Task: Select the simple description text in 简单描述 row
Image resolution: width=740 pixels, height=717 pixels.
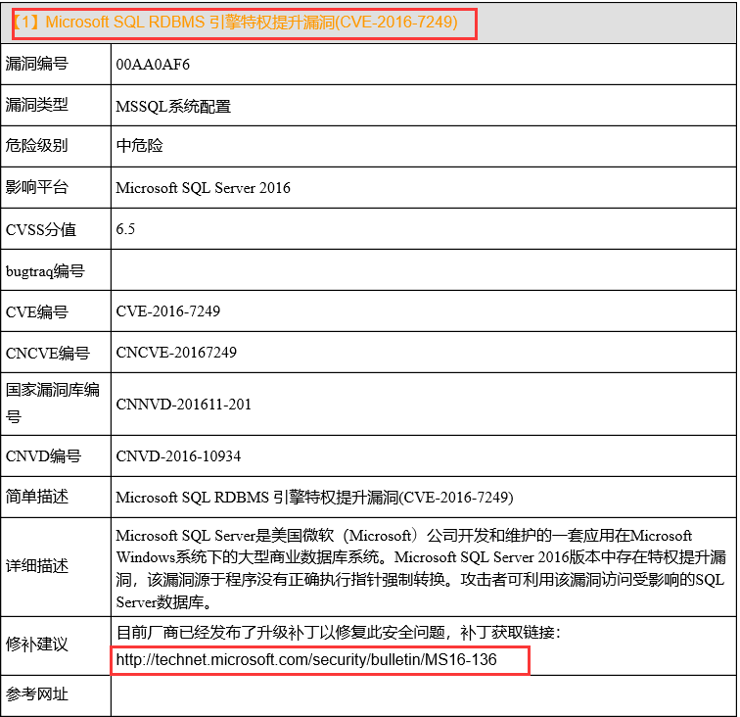Action: click(315, 498)
